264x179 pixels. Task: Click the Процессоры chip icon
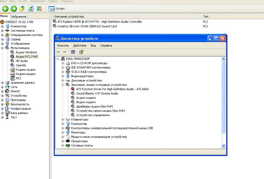pos(68,141)
